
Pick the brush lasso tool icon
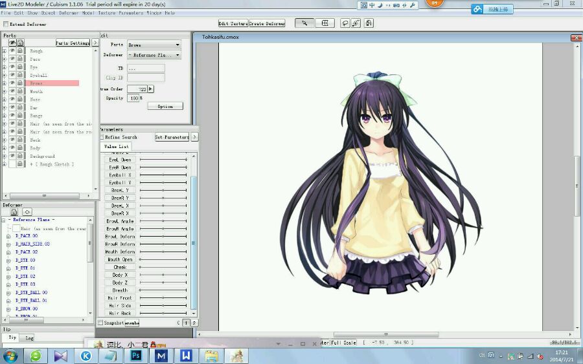pyautogui.click(x=356, y=23)
